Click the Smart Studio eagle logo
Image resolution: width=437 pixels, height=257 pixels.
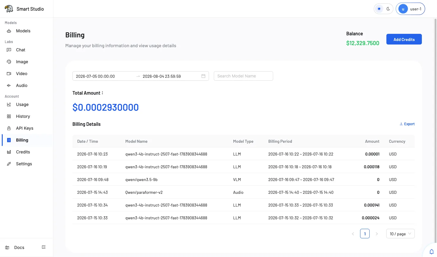click(x=9, y=9)
